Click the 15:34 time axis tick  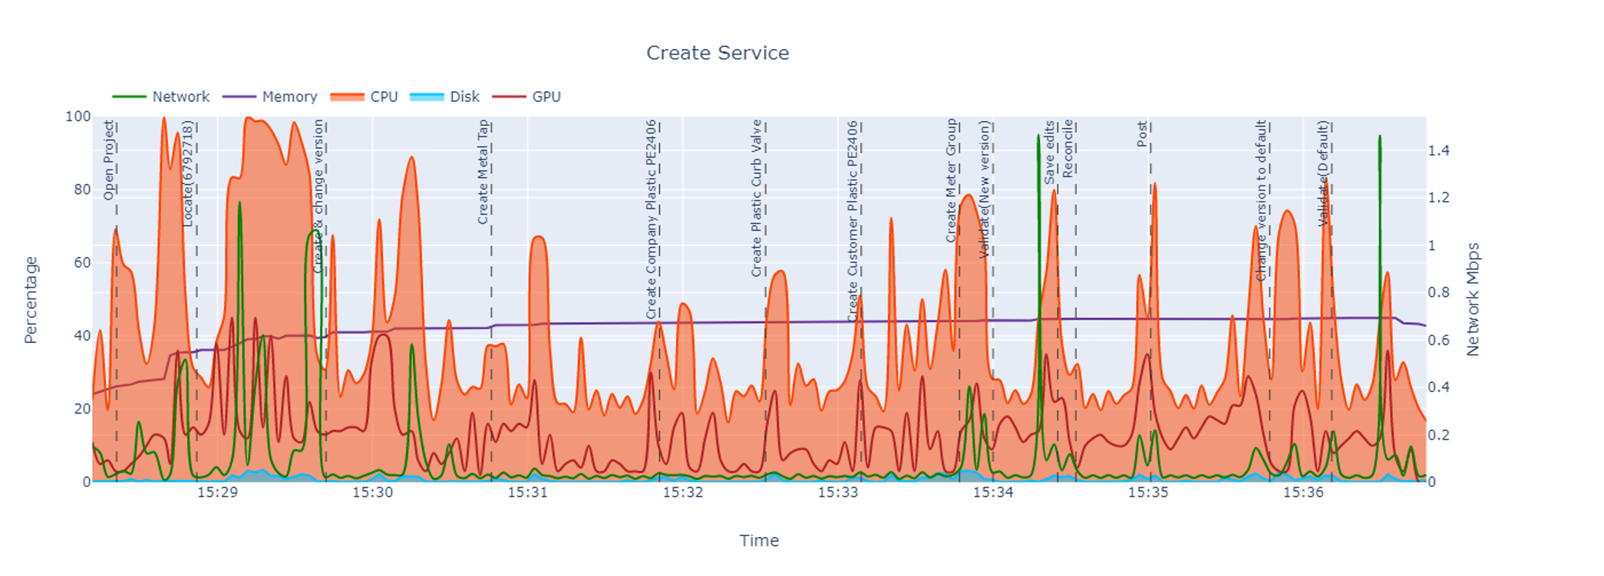coord(993,492)
